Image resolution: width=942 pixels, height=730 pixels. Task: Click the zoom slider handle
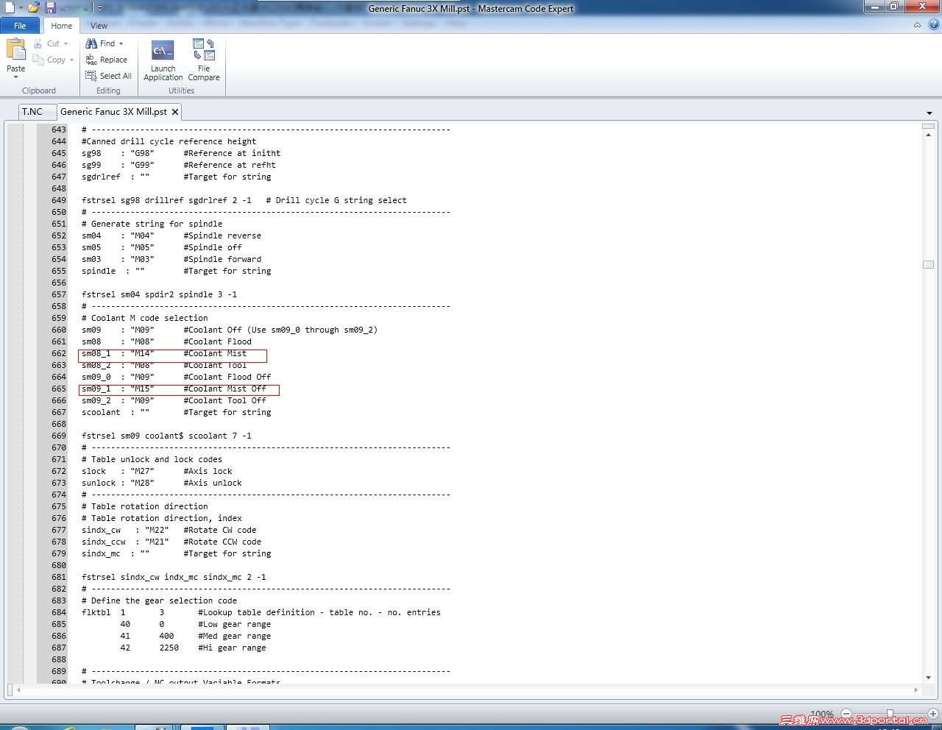890,714
